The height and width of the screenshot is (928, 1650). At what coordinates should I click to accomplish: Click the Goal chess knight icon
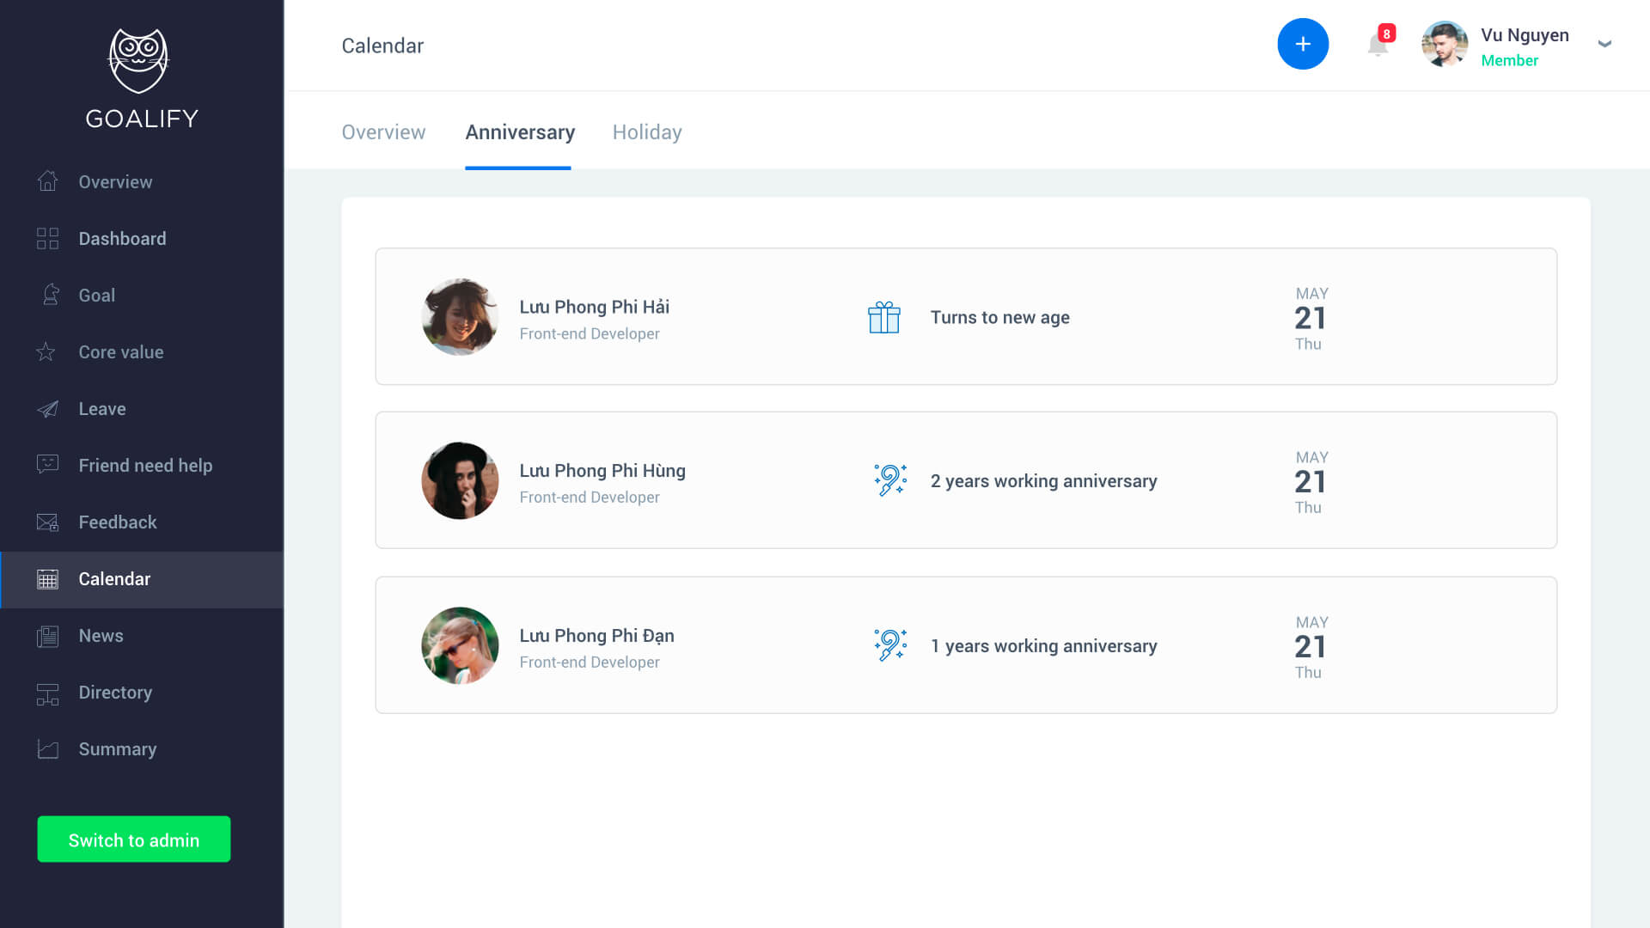pos(50,295)
